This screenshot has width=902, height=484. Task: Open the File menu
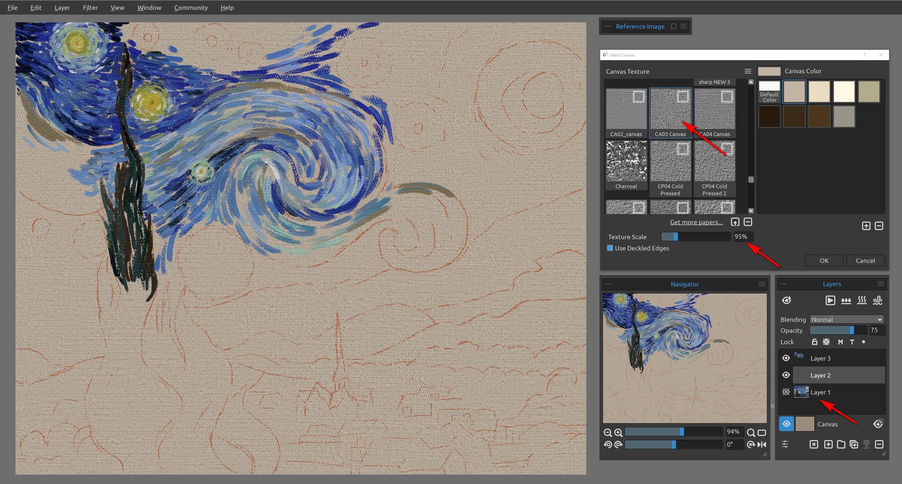13,8
